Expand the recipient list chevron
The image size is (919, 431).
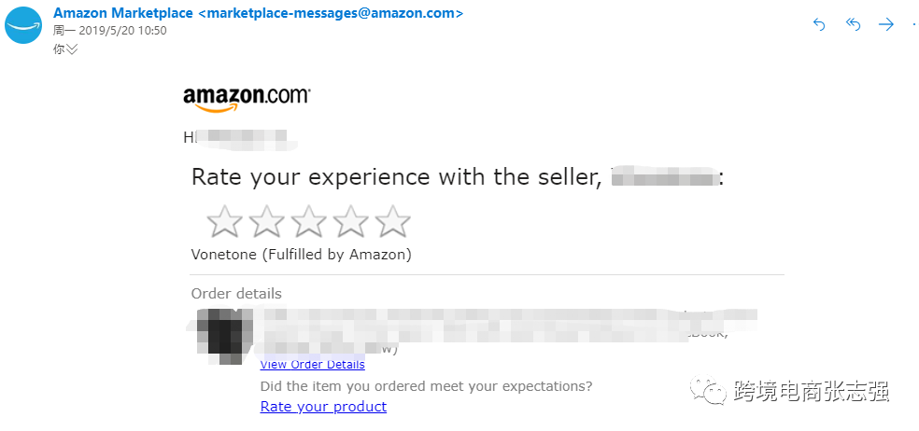[x=71, y=49]
